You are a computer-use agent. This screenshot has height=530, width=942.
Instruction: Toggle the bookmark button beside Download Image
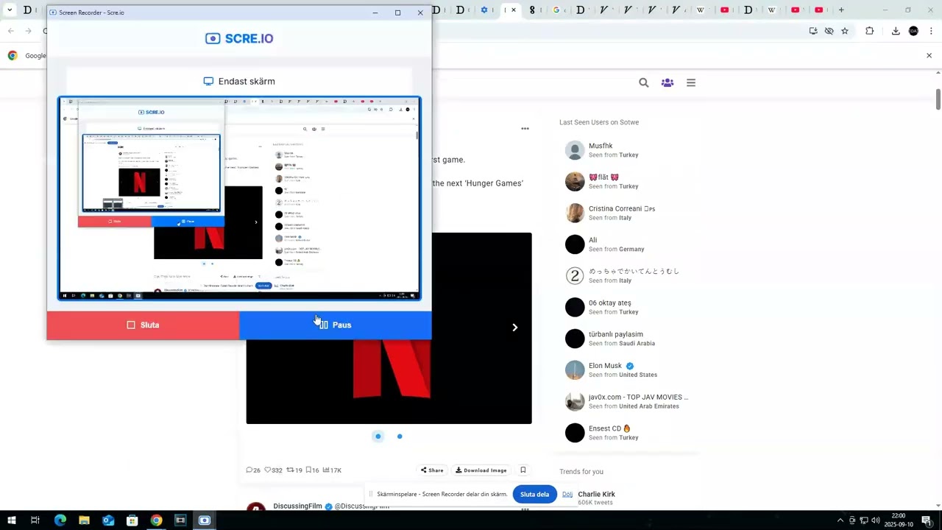pyautogui.click(x=523, y=470)
